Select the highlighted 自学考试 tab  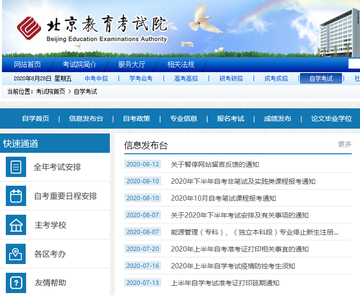pyautogui.click(x=321, y=78)
